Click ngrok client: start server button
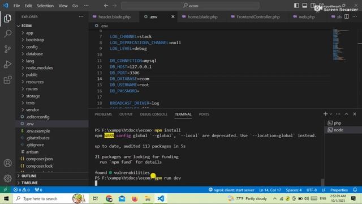The image size is (362, 204). pyautogui.click(x=231, y=190)
